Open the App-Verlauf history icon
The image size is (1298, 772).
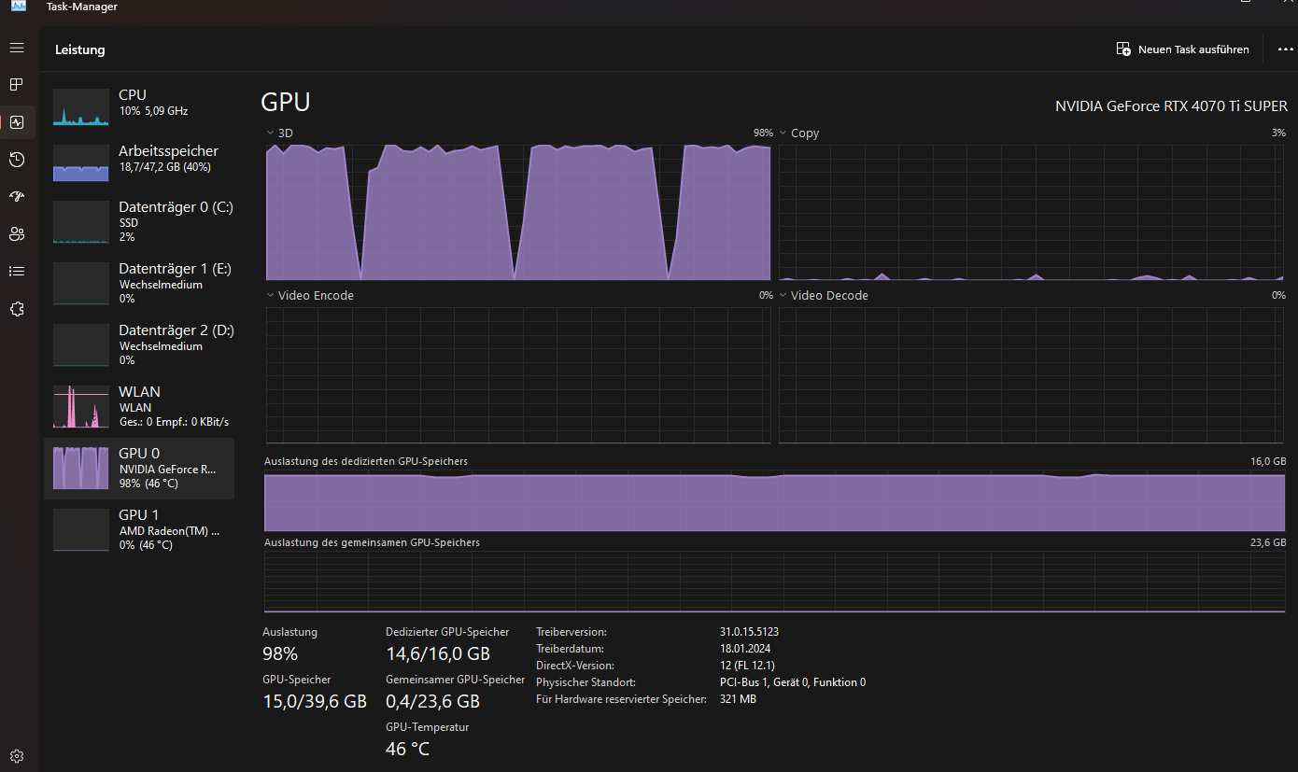tap(17, 160)
